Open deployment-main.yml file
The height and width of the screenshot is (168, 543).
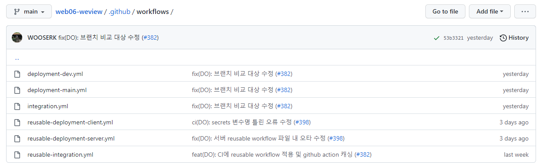pos(57,90)
